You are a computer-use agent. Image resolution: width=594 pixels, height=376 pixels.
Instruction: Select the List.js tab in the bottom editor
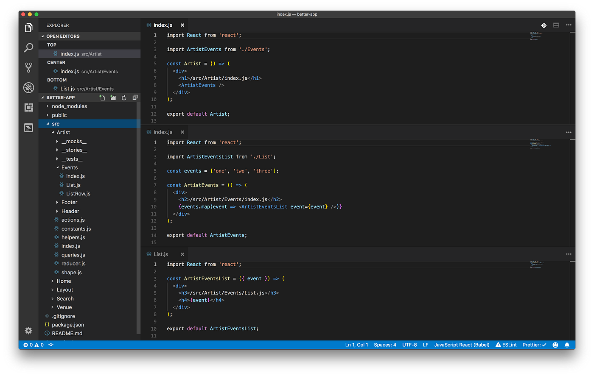(161, 254)
